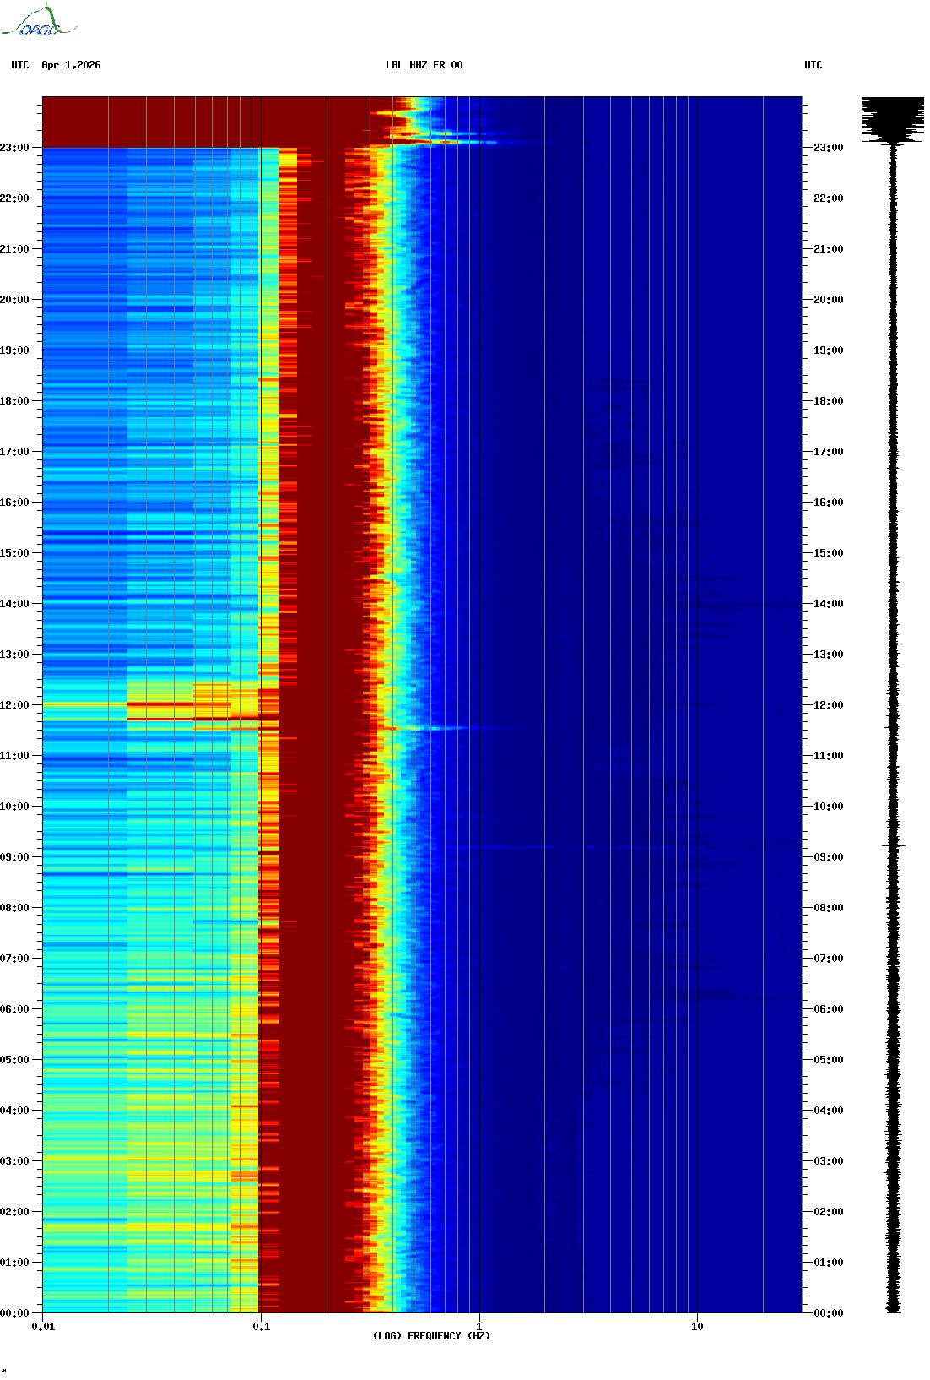Viewport: 930px width, 1380px height.
Task: Pick the 00:00 tick on left time axis
Action: [x=15, y=1313]
